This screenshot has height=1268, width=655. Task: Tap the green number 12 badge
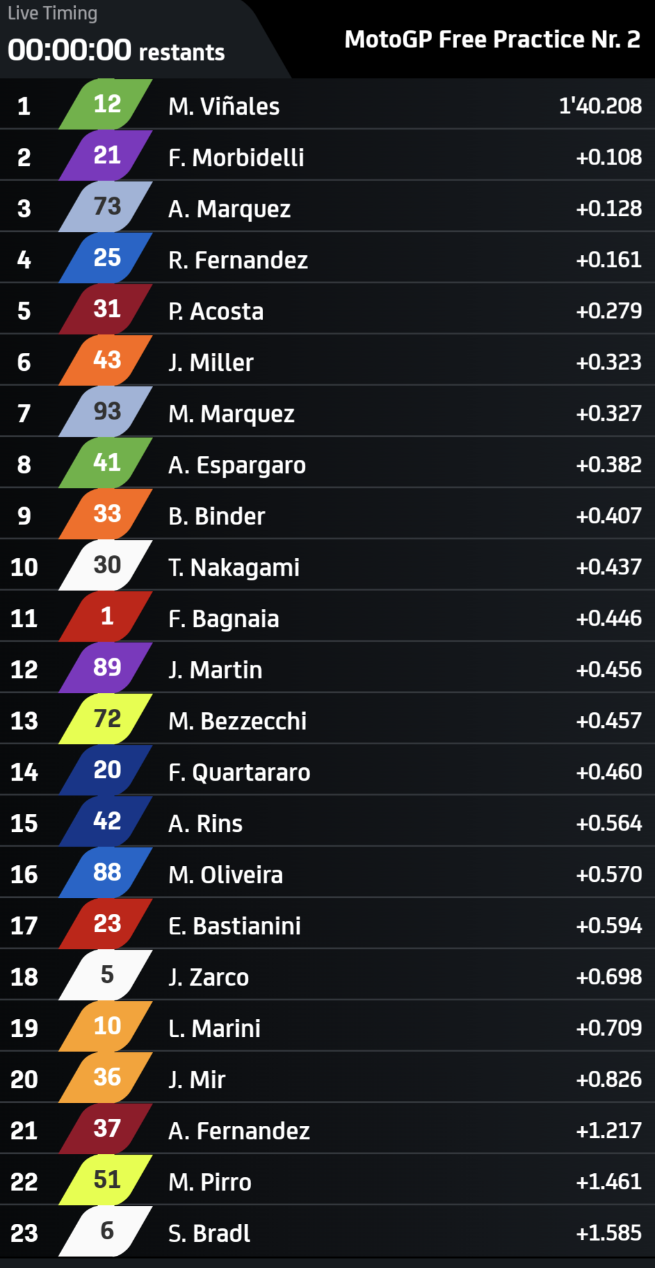point(106,104)
